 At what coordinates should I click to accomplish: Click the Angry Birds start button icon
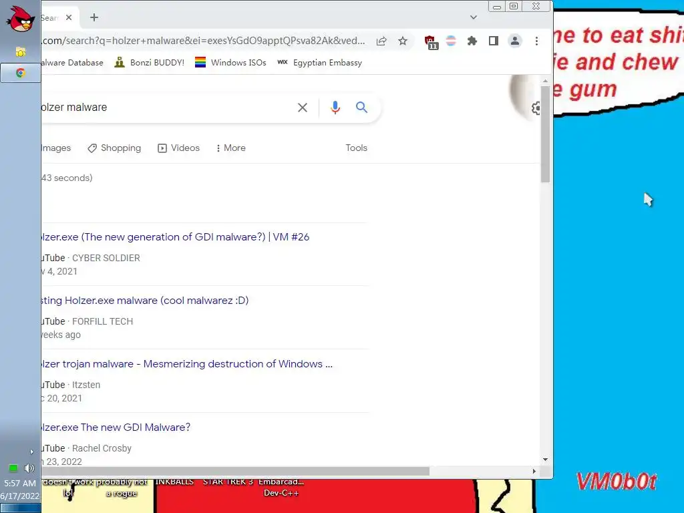click(21, 19)
